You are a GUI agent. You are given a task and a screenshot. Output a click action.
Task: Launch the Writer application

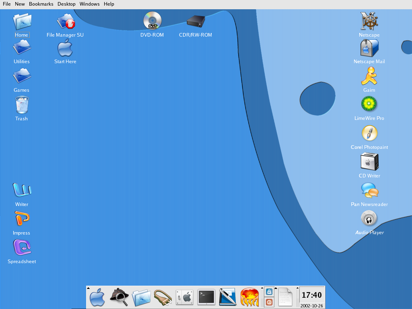click(22, 190)
